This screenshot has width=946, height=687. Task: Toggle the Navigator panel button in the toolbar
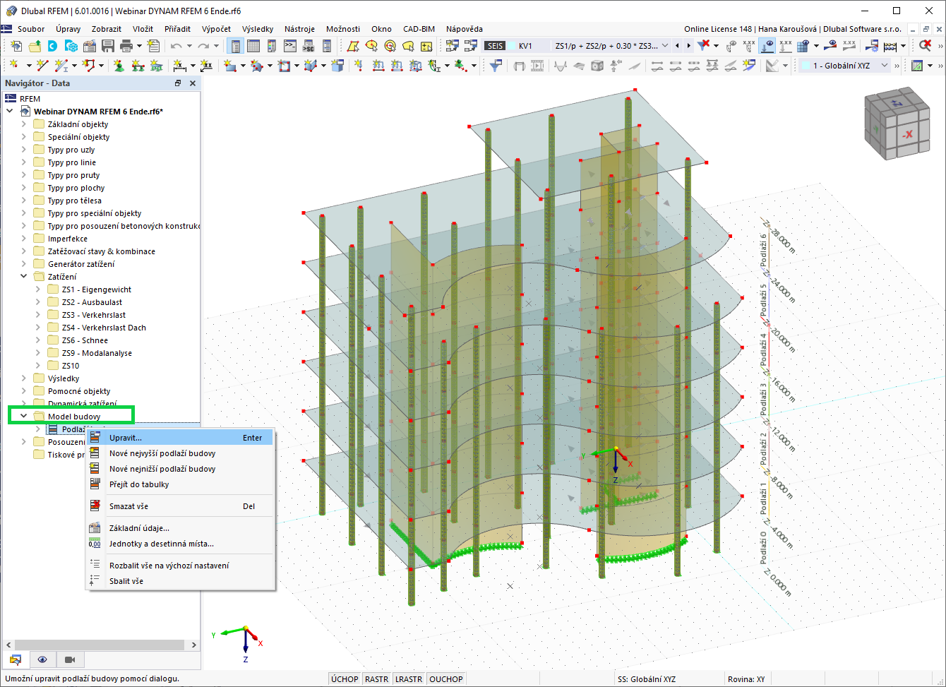pos(235,46)
